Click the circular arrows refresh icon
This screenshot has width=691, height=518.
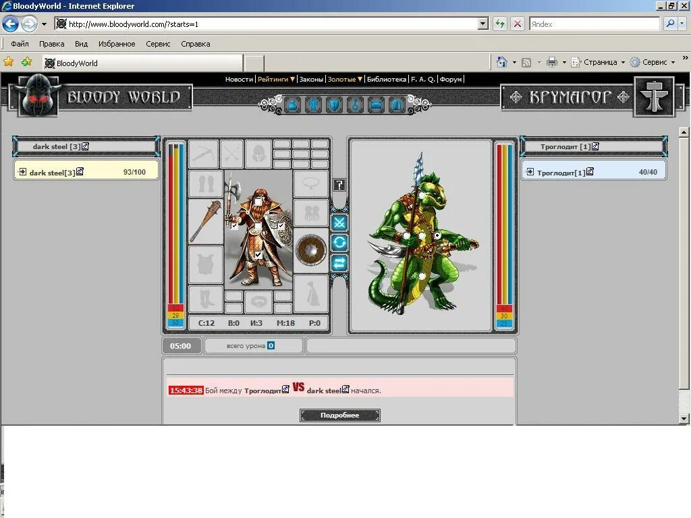339,243
